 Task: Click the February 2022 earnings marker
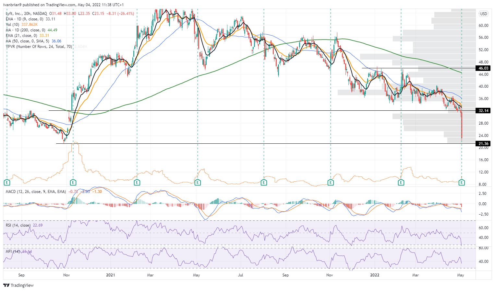[401, 183]
